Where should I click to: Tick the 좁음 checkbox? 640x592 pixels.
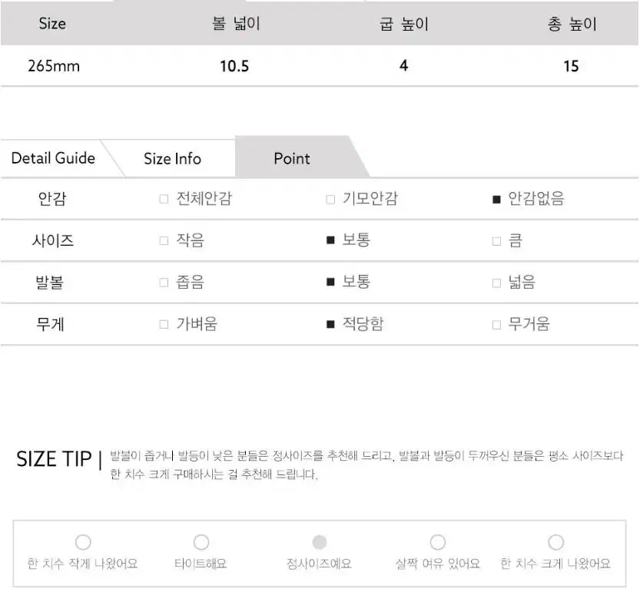[164, 283]
